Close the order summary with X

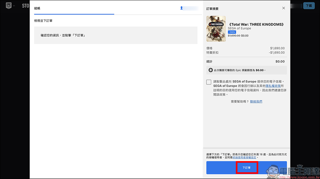pyautogui.click(x=284, y=8)
